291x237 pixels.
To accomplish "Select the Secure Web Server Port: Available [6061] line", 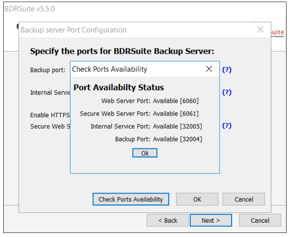I will pyautogui.click(x=139, y=114).
